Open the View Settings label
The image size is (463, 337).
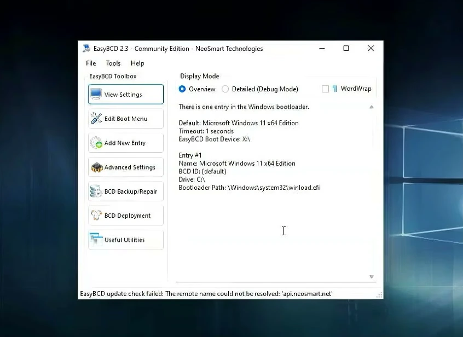click(123, 95)
